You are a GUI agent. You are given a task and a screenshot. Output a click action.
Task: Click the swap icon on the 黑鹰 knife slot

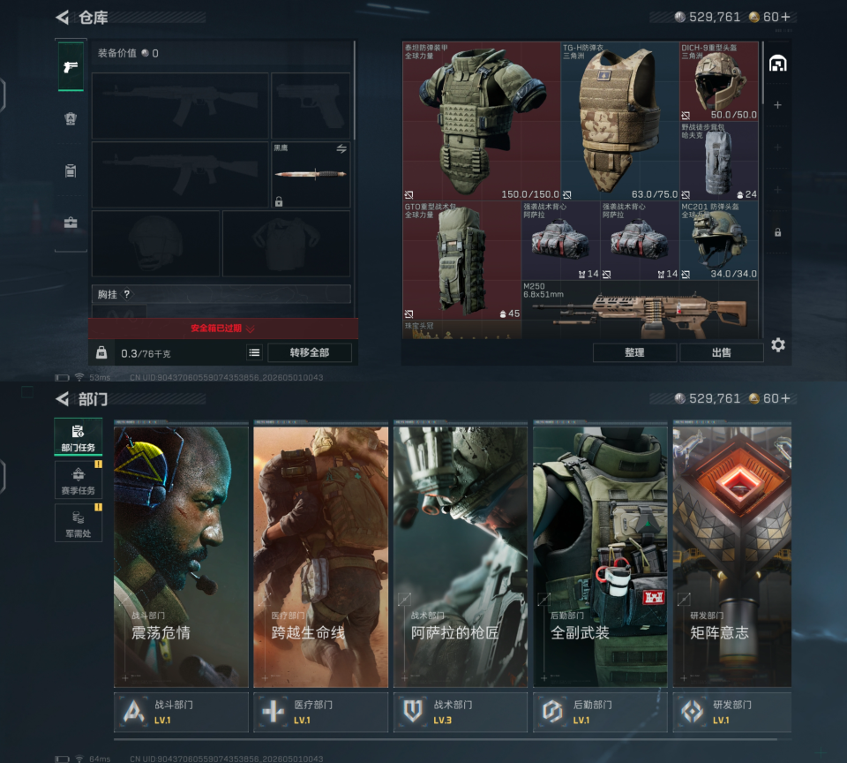pos(341,148)
